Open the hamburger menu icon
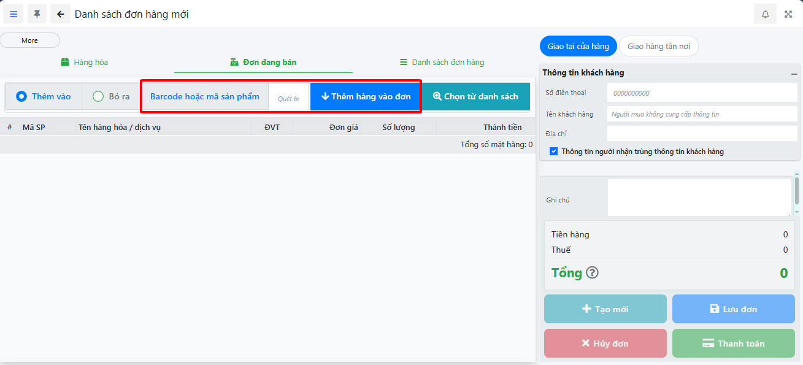The width and height of the screenshot is (803, 365). pos(13,14)
